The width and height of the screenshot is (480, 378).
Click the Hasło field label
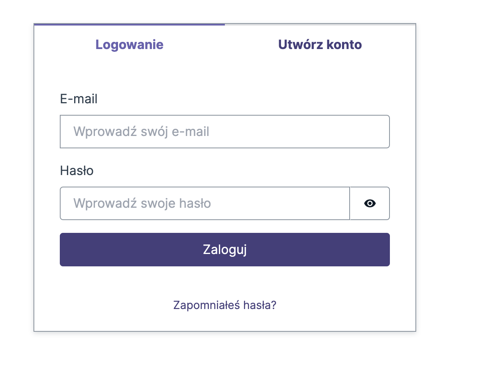point(77,171)
